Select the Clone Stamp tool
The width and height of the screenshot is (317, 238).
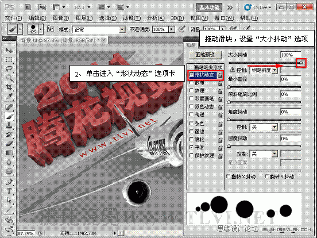pyautogui.click(x=9, y=126)
